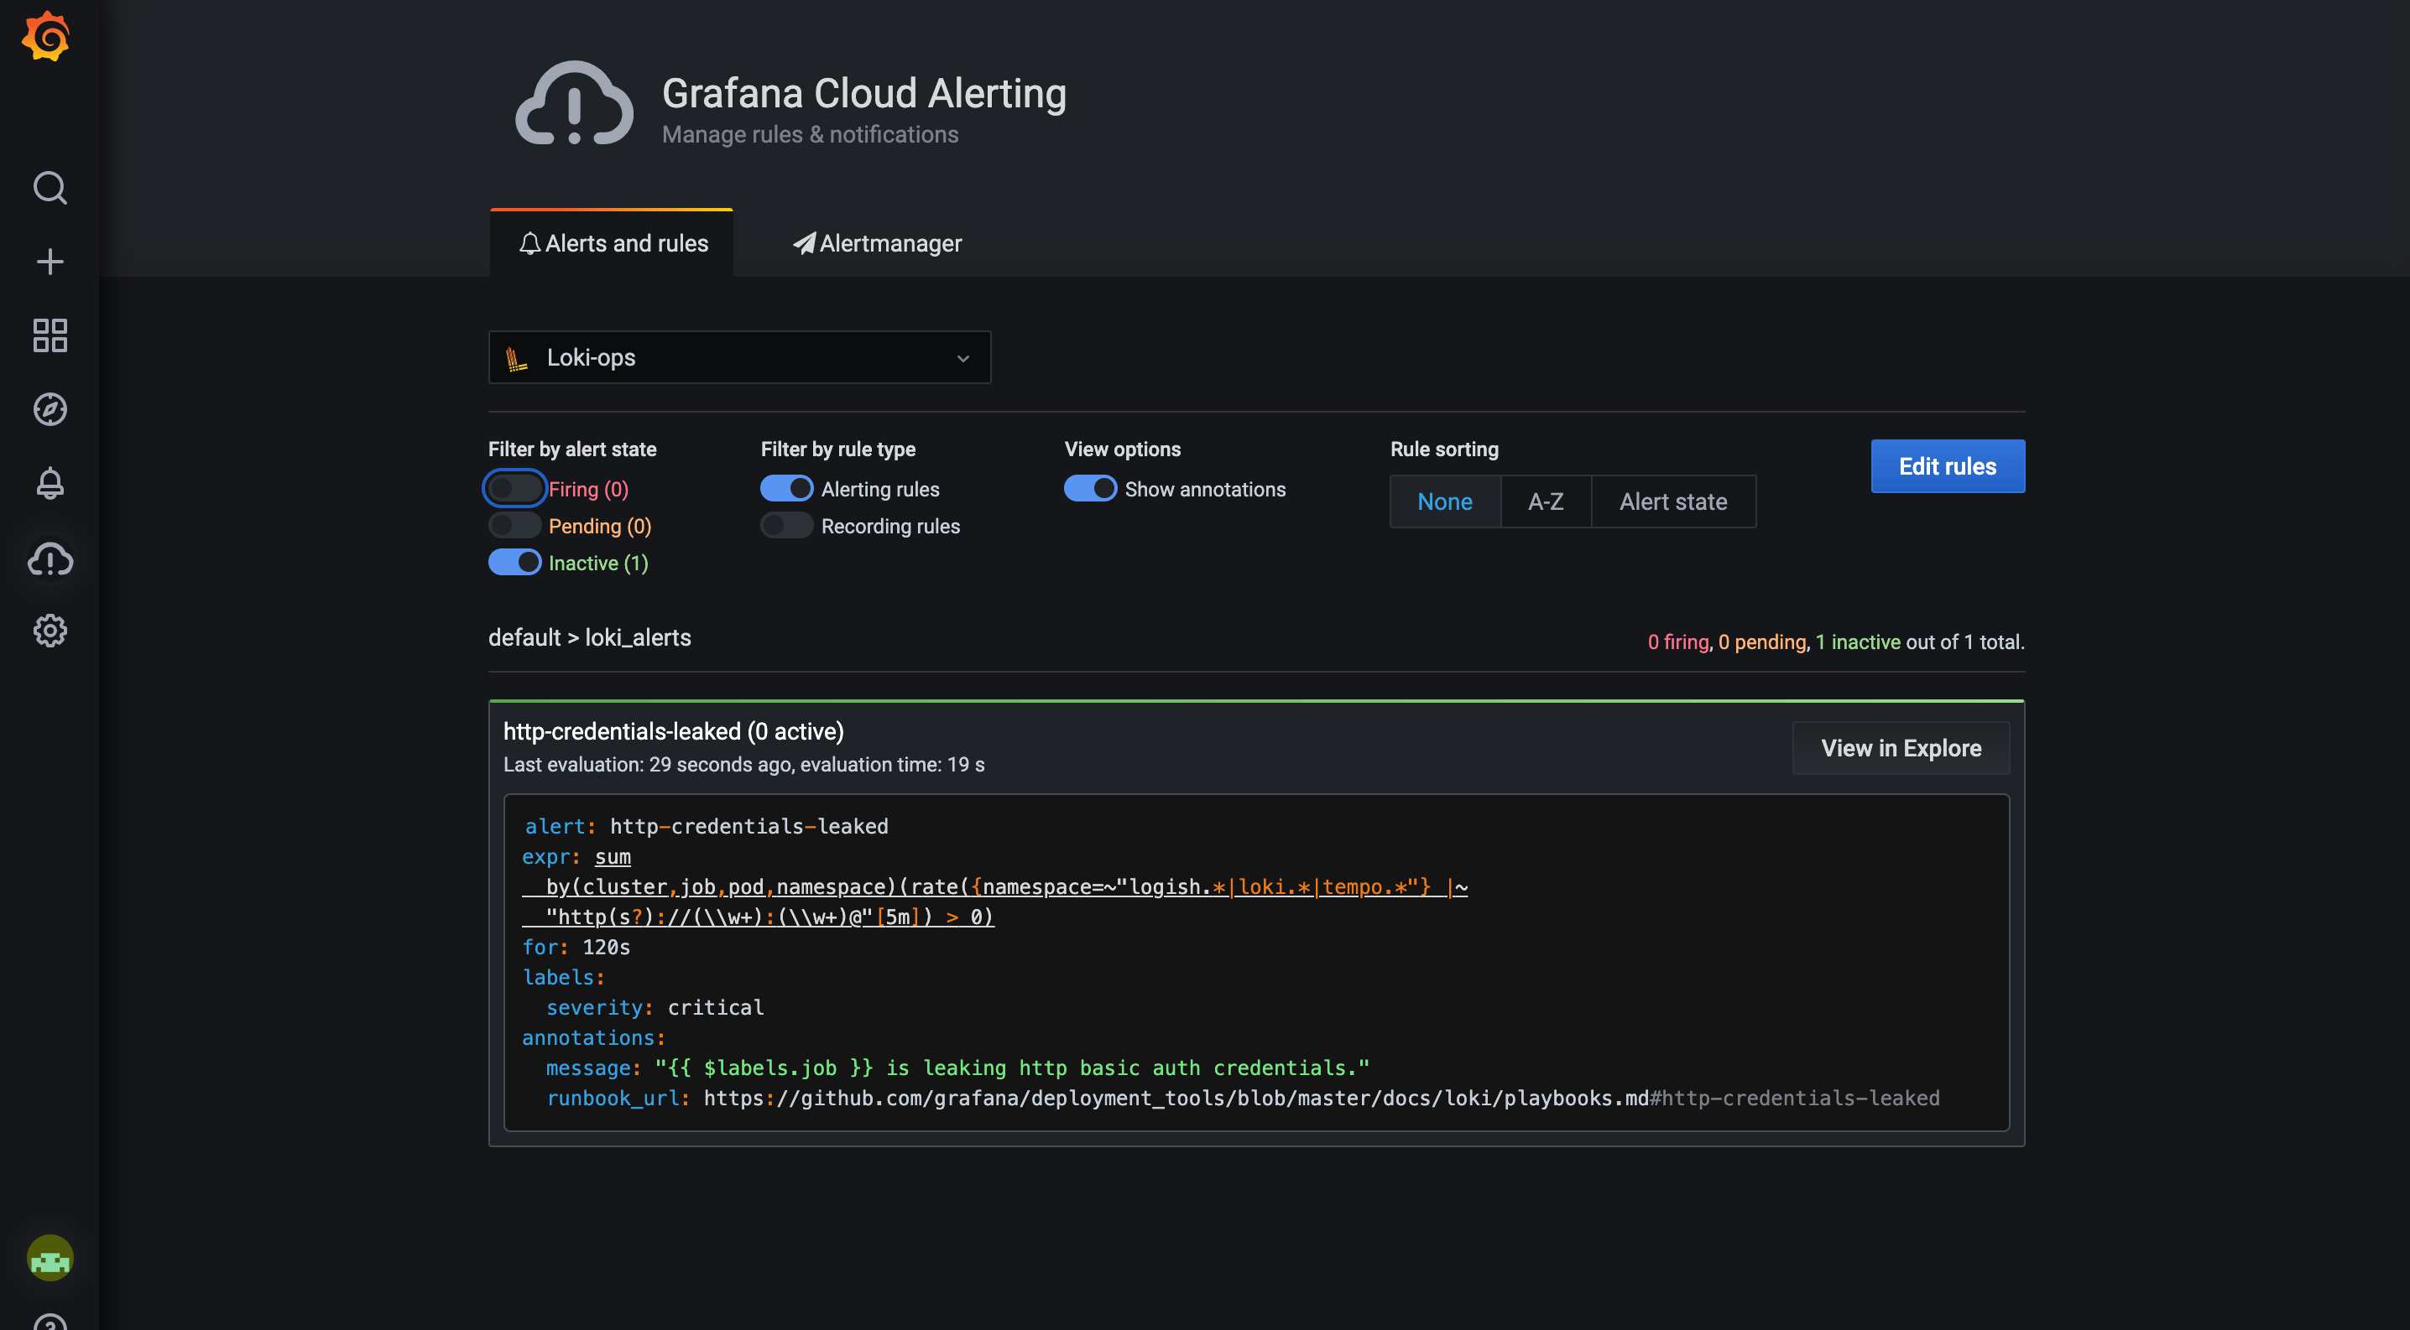Screen dimensions: 2410x1330
Task: Open the user avatar at bottom left
Action: pyautogui.click(x=50, y=1258)
